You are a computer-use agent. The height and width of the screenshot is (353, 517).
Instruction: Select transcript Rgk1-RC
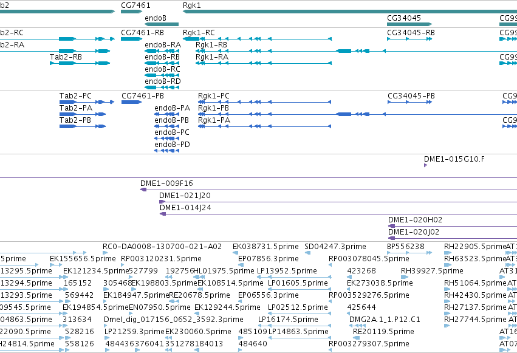[199, 33]
